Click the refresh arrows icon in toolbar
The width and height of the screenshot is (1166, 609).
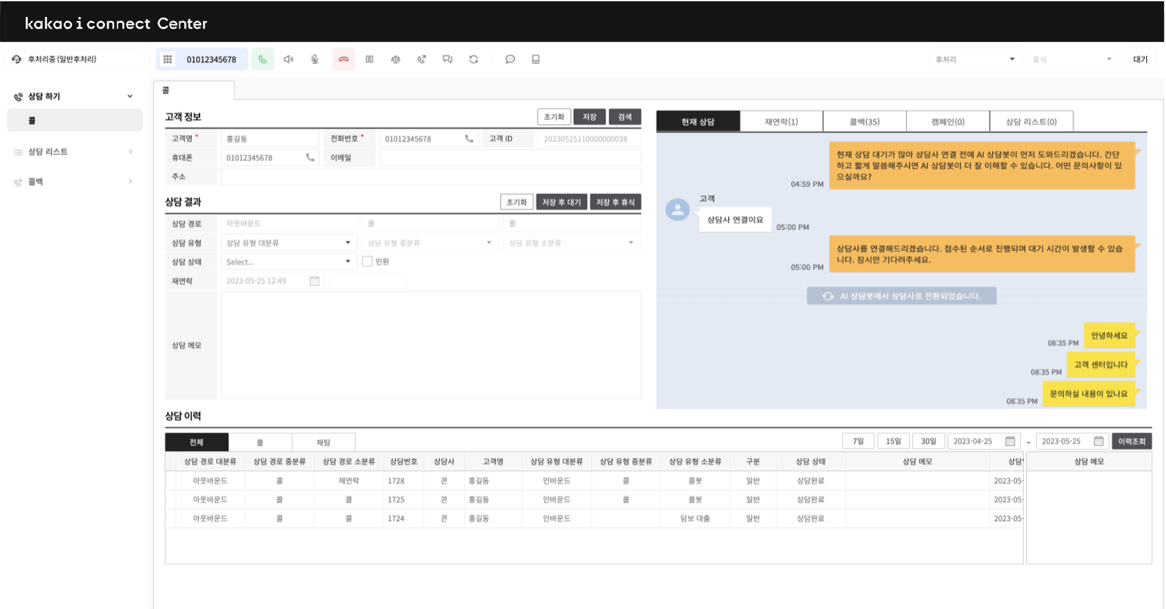474,59
